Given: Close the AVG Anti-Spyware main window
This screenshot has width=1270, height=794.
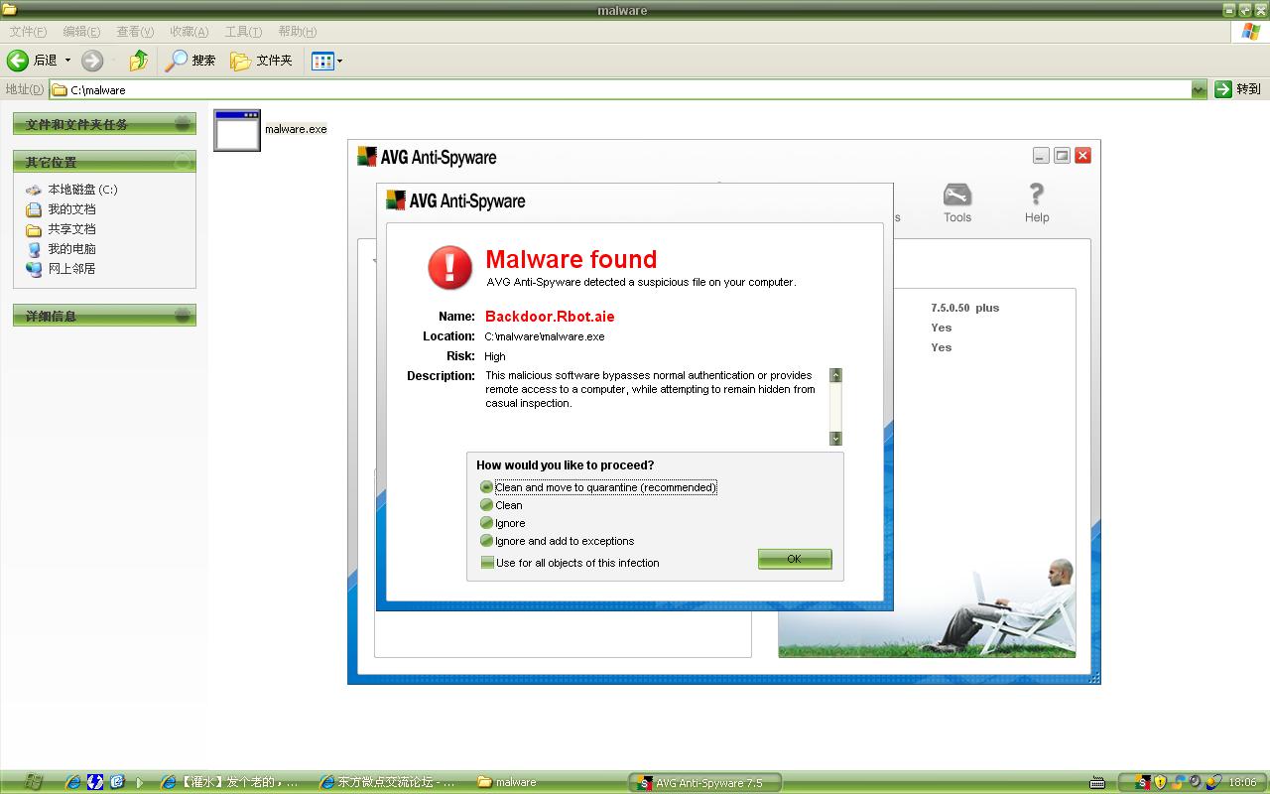Looking at the screenshot, I should pos(1083,155).
